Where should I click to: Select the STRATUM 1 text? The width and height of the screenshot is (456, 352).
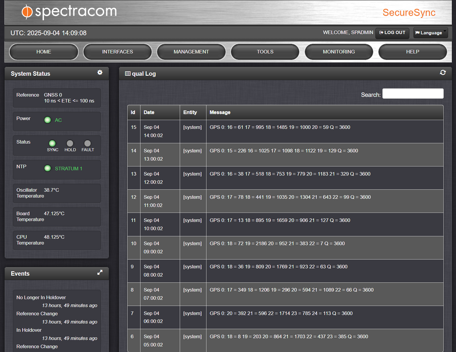tap(69, 168)
